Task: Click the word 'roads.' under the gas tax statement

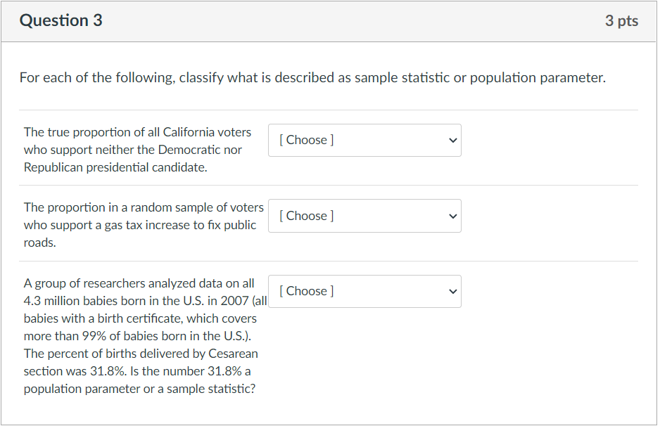Action: point(39,243)
